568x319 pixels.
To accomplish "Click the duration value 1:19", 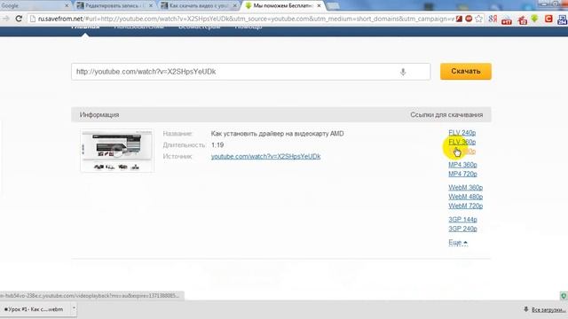I will pos(217,145).
